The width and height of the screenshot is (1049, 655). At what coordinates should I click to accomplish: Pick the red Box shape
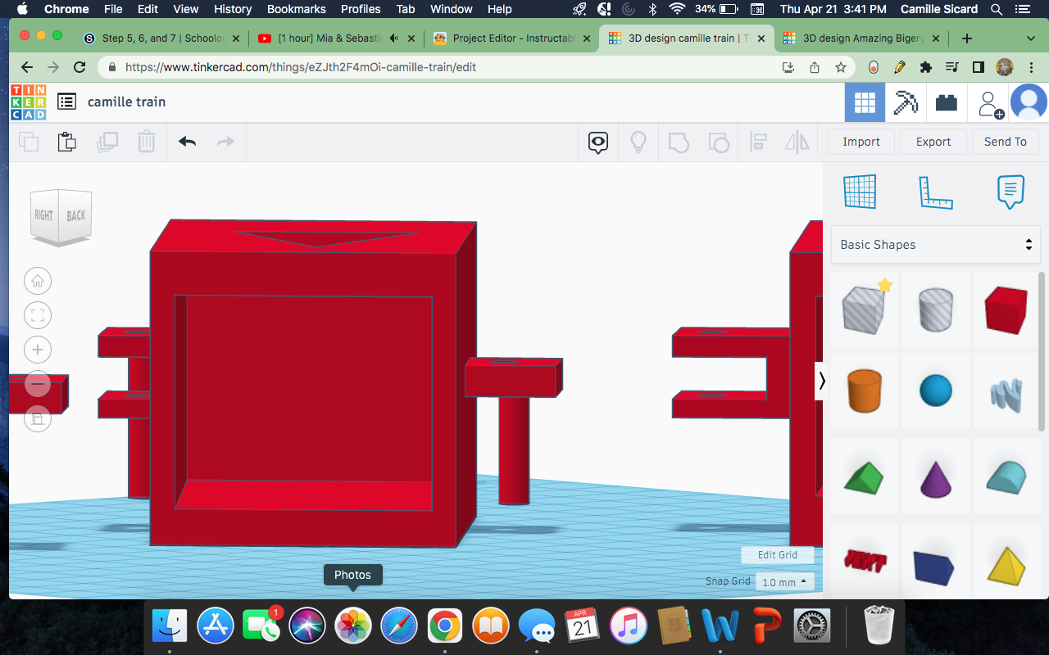pyautogui.click(x=1006, y=309)
